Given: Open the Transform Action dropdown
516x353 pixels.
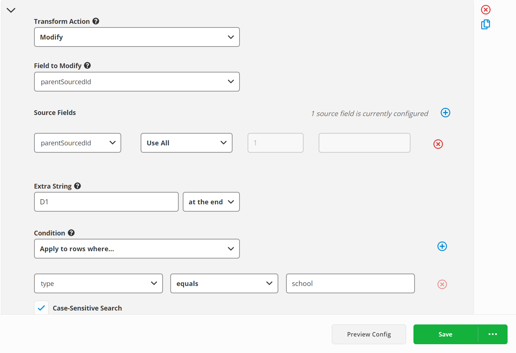Looking at the screenshot, I should 137,37.
